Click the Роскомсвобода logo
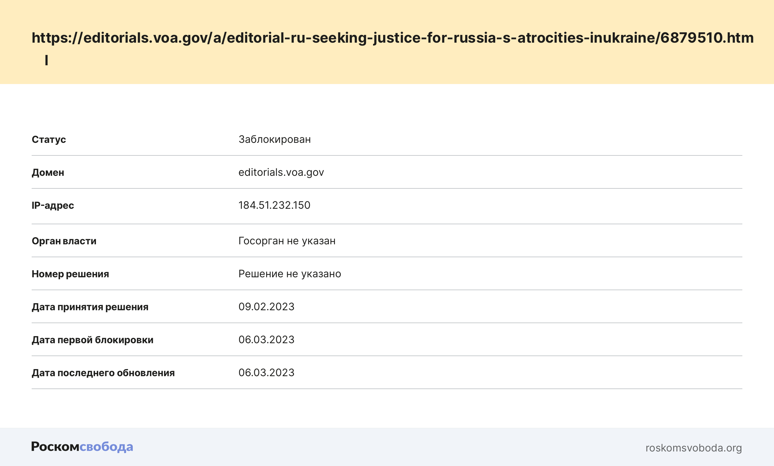The height and width of the screenshot is (466, 774). tap(82, 447)
